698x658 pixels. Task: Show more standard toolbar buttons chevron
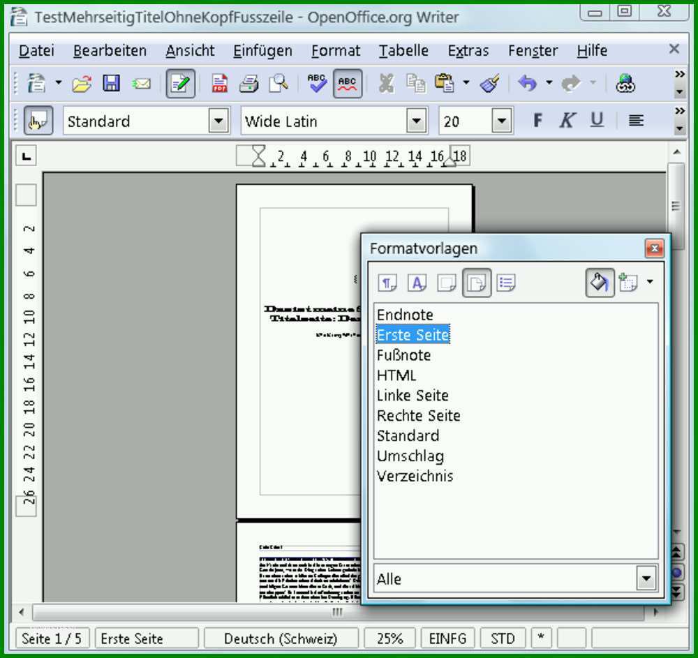pos(679,74)
